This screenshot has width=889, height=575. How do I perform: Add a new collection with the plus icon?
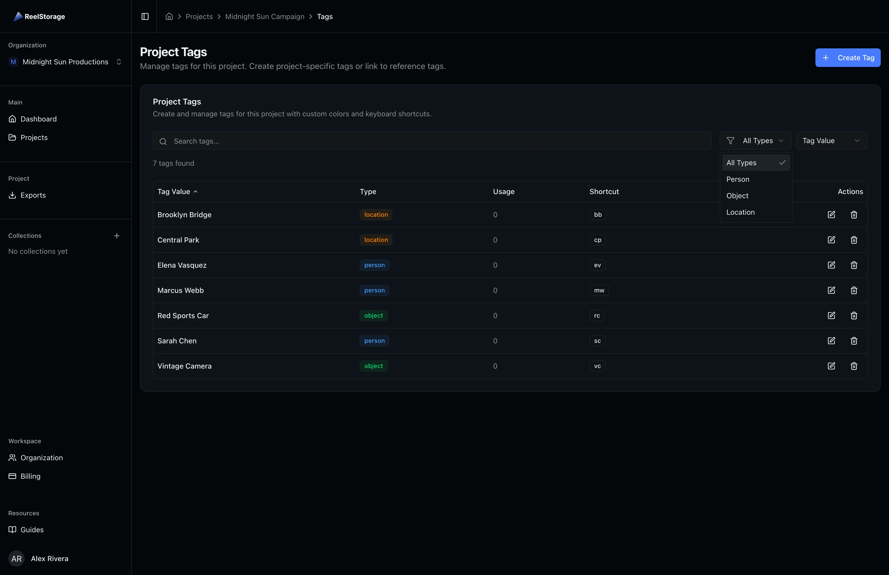117,235
